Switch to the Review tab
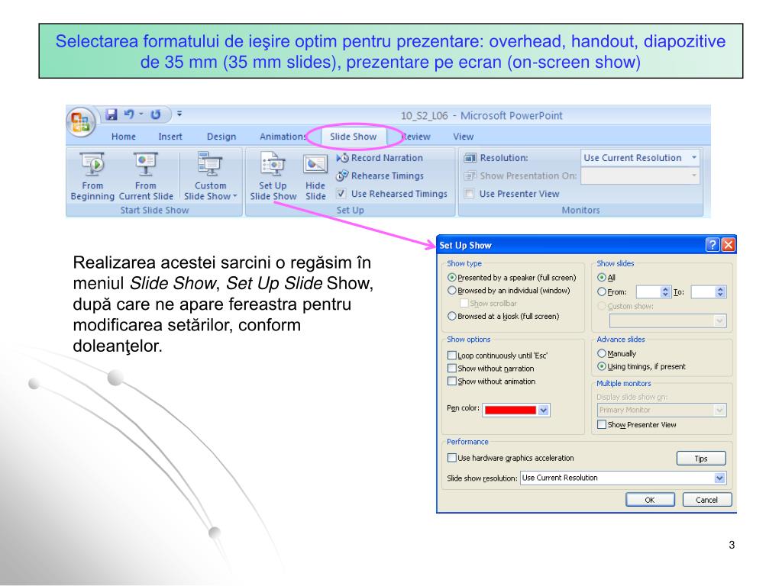The height and width of the screenshot is (586, 782). point(416,137)
